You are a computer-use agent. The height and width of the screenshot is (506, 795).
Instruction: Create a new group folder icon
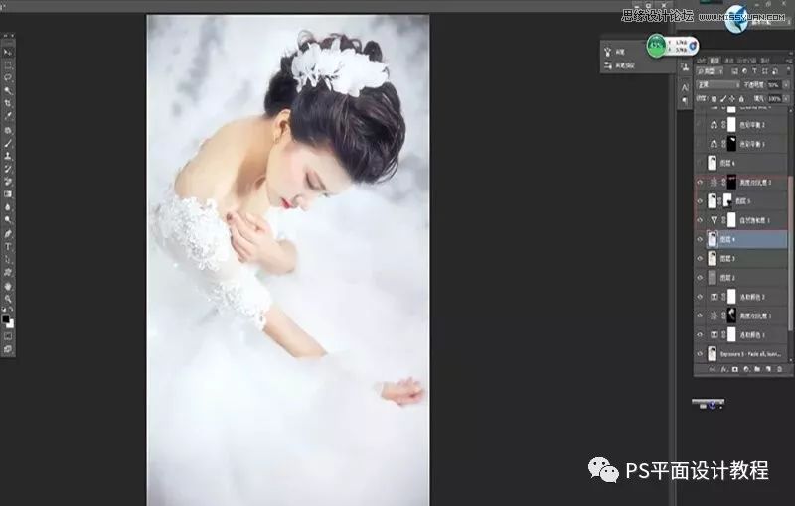pyautogui.click(x=757, y=369)
